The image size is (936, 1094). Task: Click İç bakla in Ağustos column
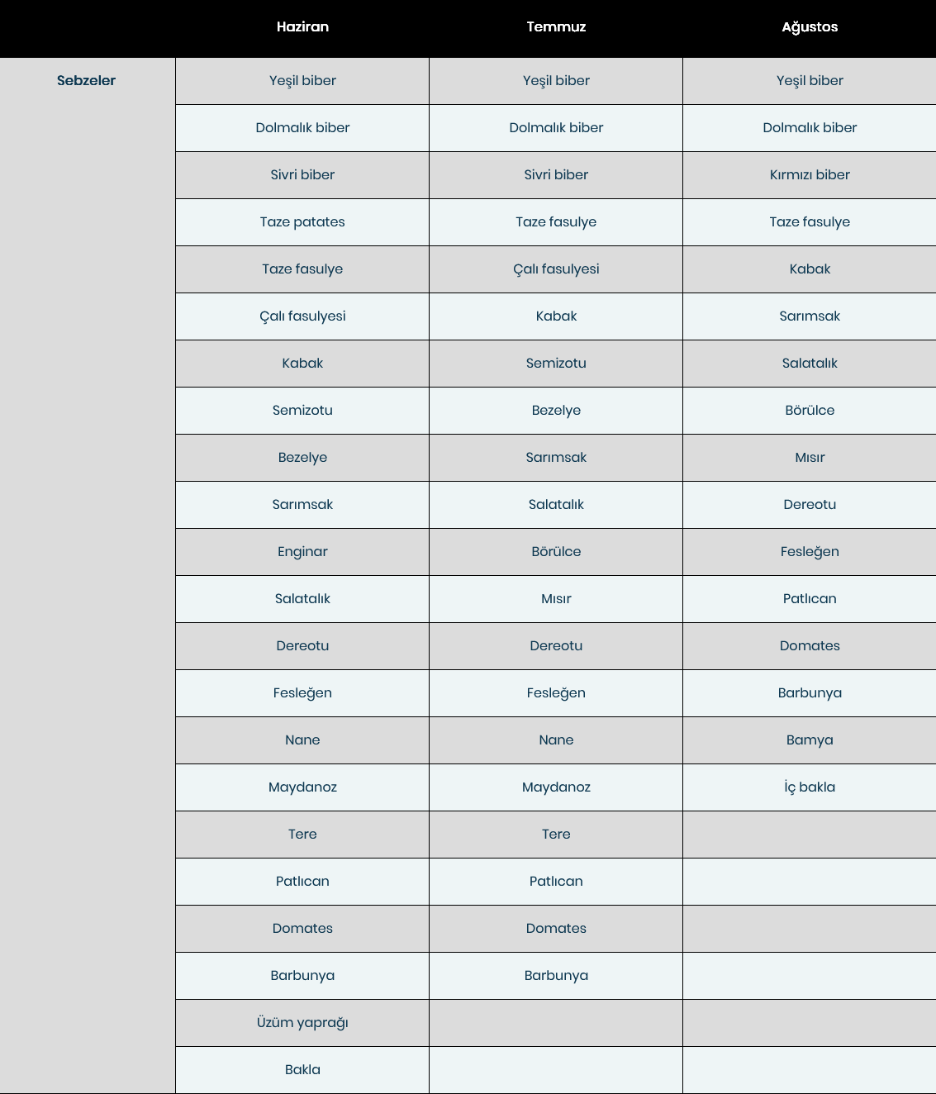point(810,787)
